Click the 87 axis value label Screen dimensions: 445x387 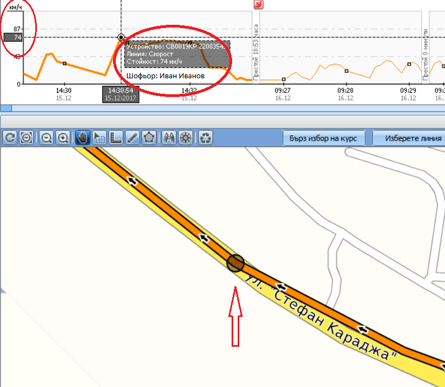point(17,29)
